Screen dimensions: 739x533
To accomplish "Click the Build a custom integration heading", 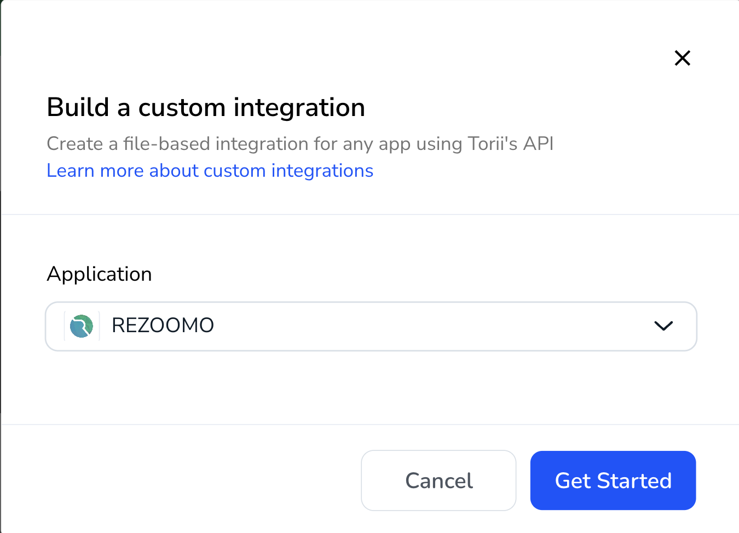I will 206,107.
